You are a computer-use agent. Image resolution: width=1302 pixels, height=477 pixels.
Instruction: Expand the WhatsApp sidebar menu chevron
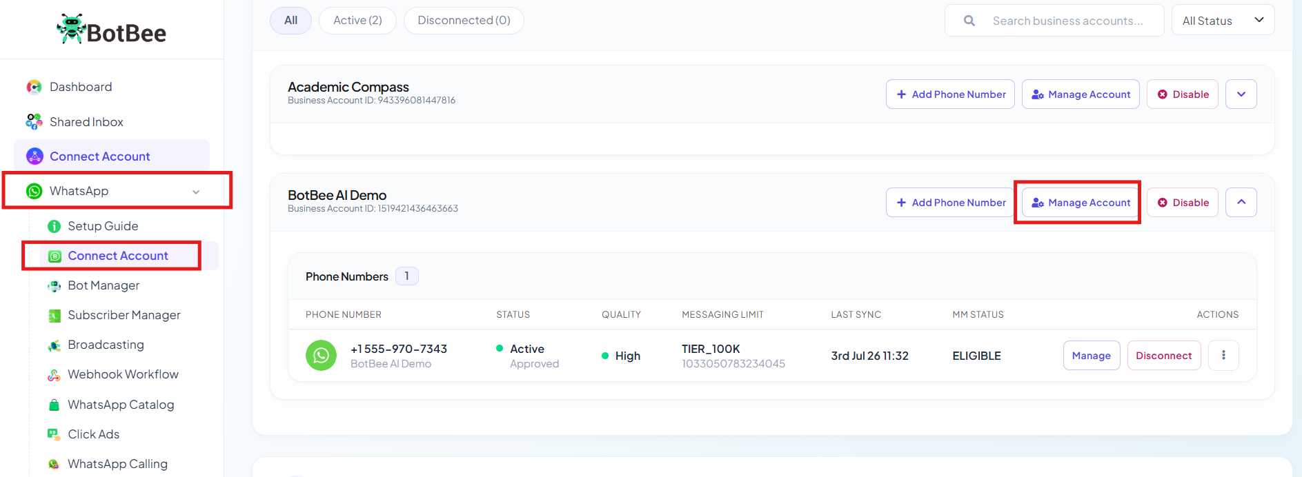[x=196, y=192]
